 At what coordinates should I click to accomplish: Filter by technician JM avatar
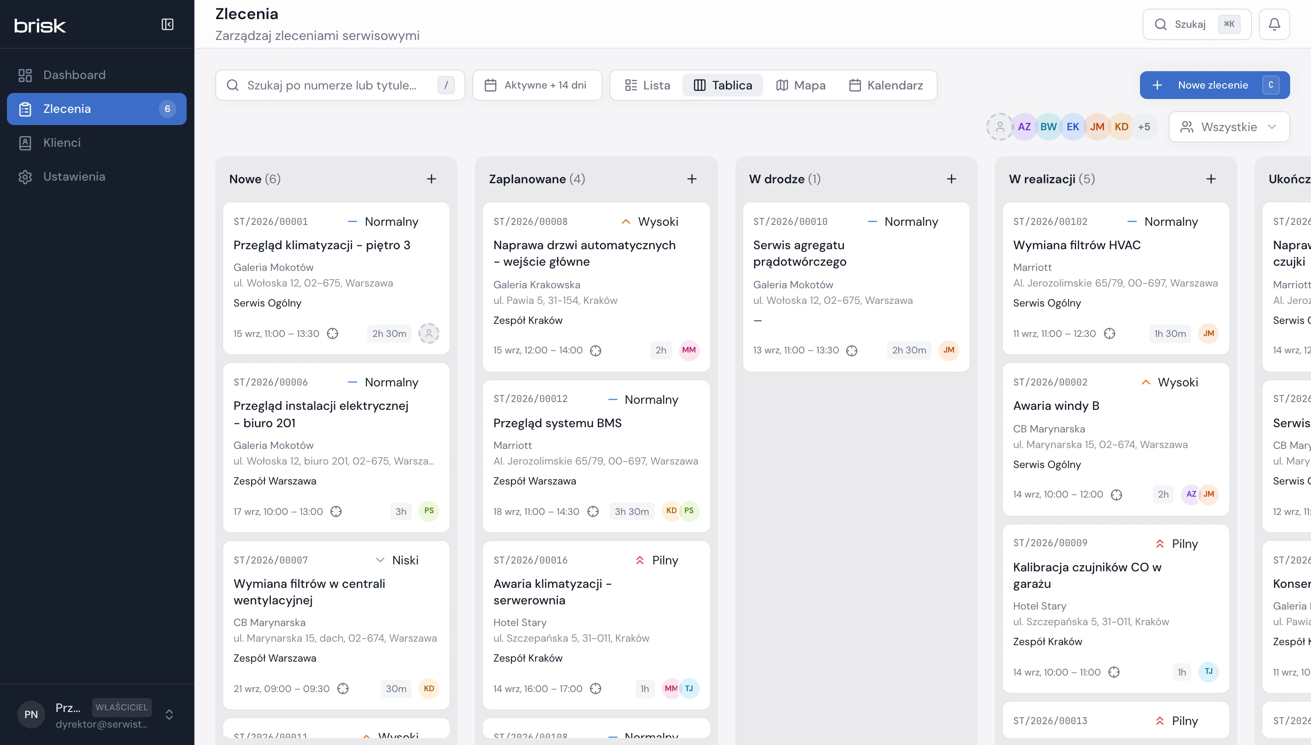1097,127
